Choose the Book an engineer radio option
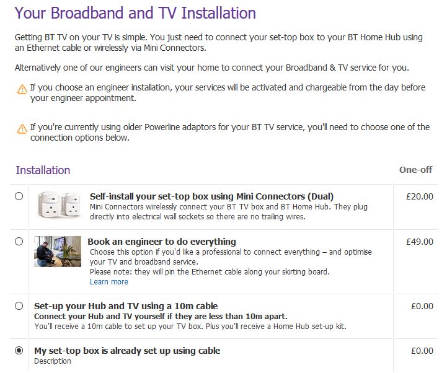Viewport: 447px width, 373px height. click(x=19, y=242)
